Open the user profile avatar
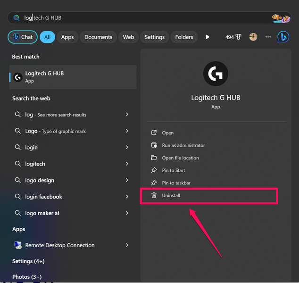Image resolution: width=299 pixels, height=283 pixels. click(x=253, y=37)
